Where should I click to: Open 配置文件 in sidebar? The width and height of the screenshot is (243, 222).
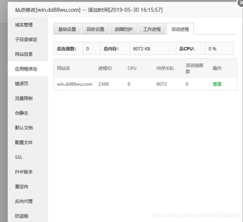coord(24,142)
